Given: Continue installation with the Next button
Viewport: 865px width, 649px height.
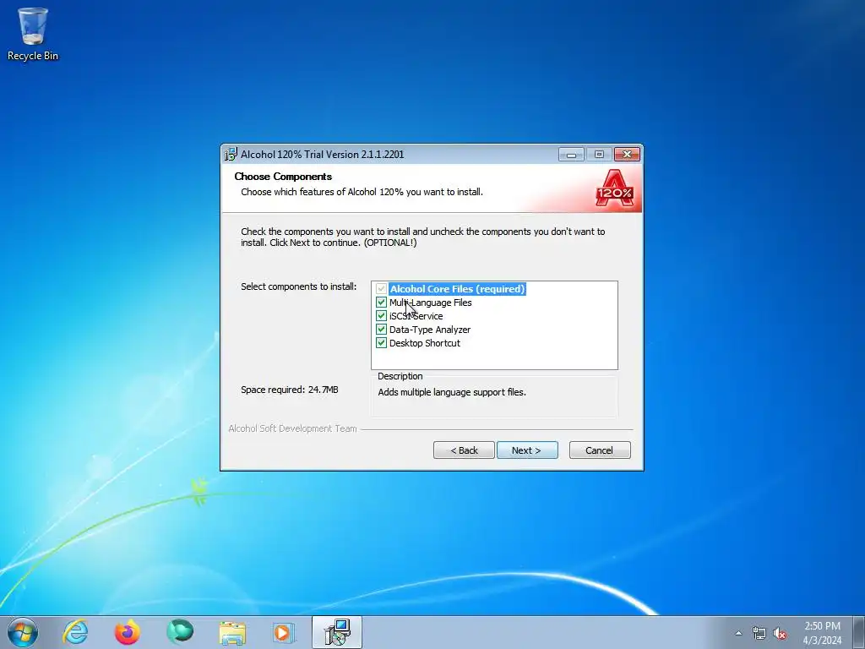Looking at the screenshot, I should click(x=527, y=450).
